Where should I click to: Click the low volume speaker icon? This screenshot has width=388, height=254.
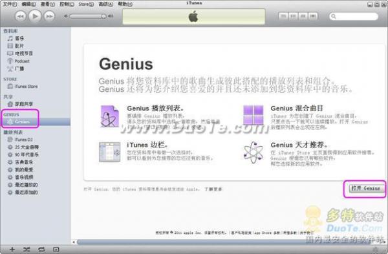tap(66, 16)
